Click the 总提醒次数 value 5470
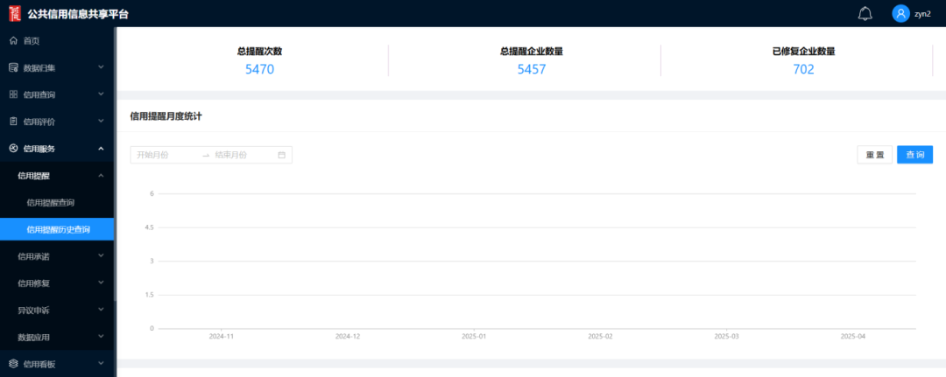 coord(259,69)
